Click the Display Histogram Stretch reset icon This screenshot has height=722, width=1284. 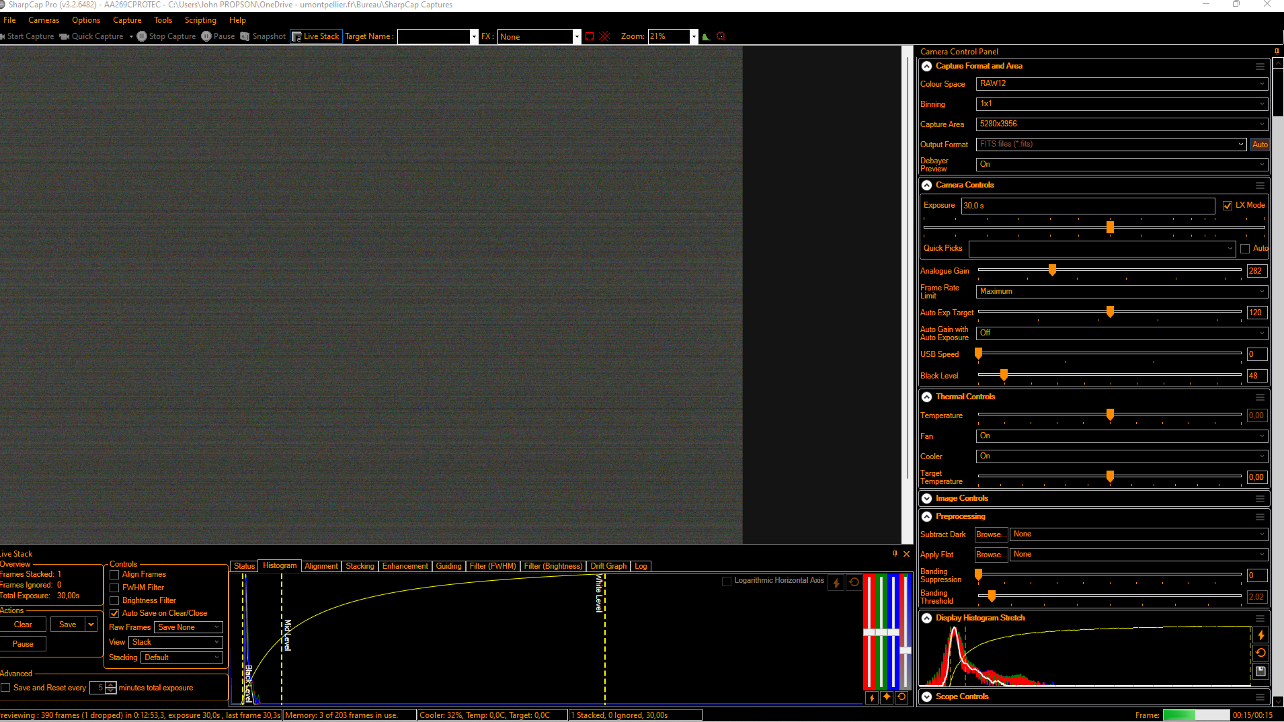point(1260,653)
